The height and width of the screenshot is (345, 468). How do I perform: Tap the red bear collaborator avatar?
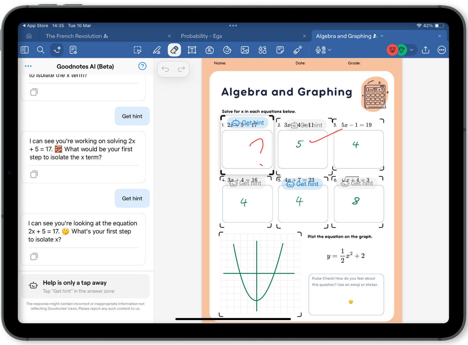click(392, 50)
